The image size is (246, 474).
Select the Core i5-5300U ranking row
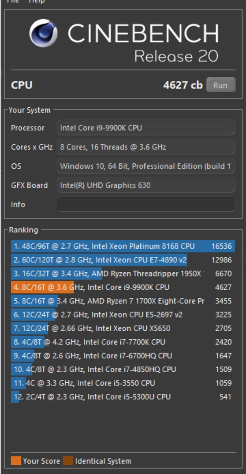(x=123, y=396)
